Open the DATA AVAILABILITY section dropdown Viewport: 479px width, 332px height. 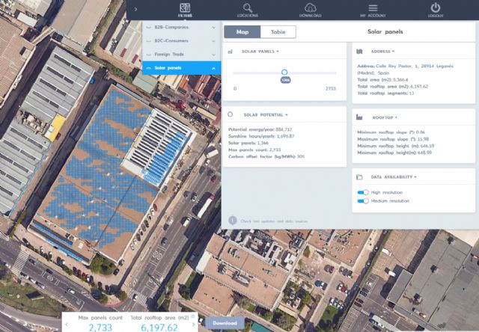tap(394, 177)
